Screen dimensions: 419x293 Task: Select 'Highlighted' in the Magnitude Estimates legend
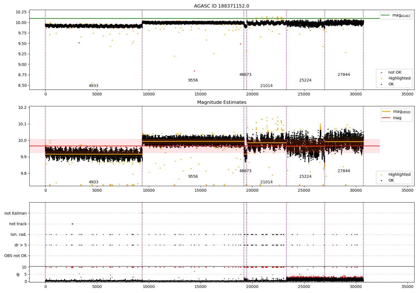[399, 175]
